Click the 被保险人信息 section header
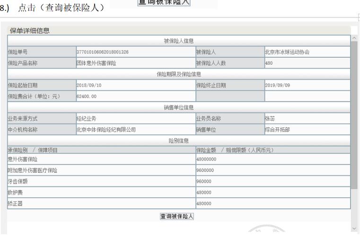360x236 pixels. pyautogui.click(x=179, y=41)
